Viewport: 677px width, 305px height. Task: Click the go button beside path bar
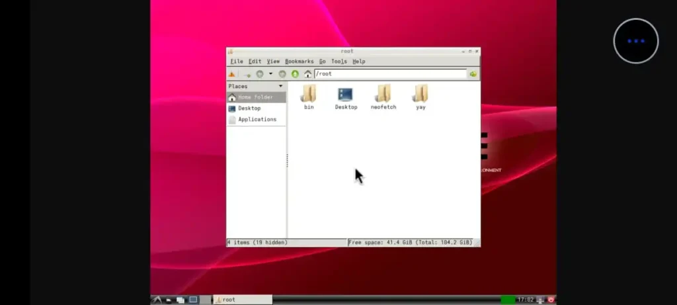tap(473, 74)
